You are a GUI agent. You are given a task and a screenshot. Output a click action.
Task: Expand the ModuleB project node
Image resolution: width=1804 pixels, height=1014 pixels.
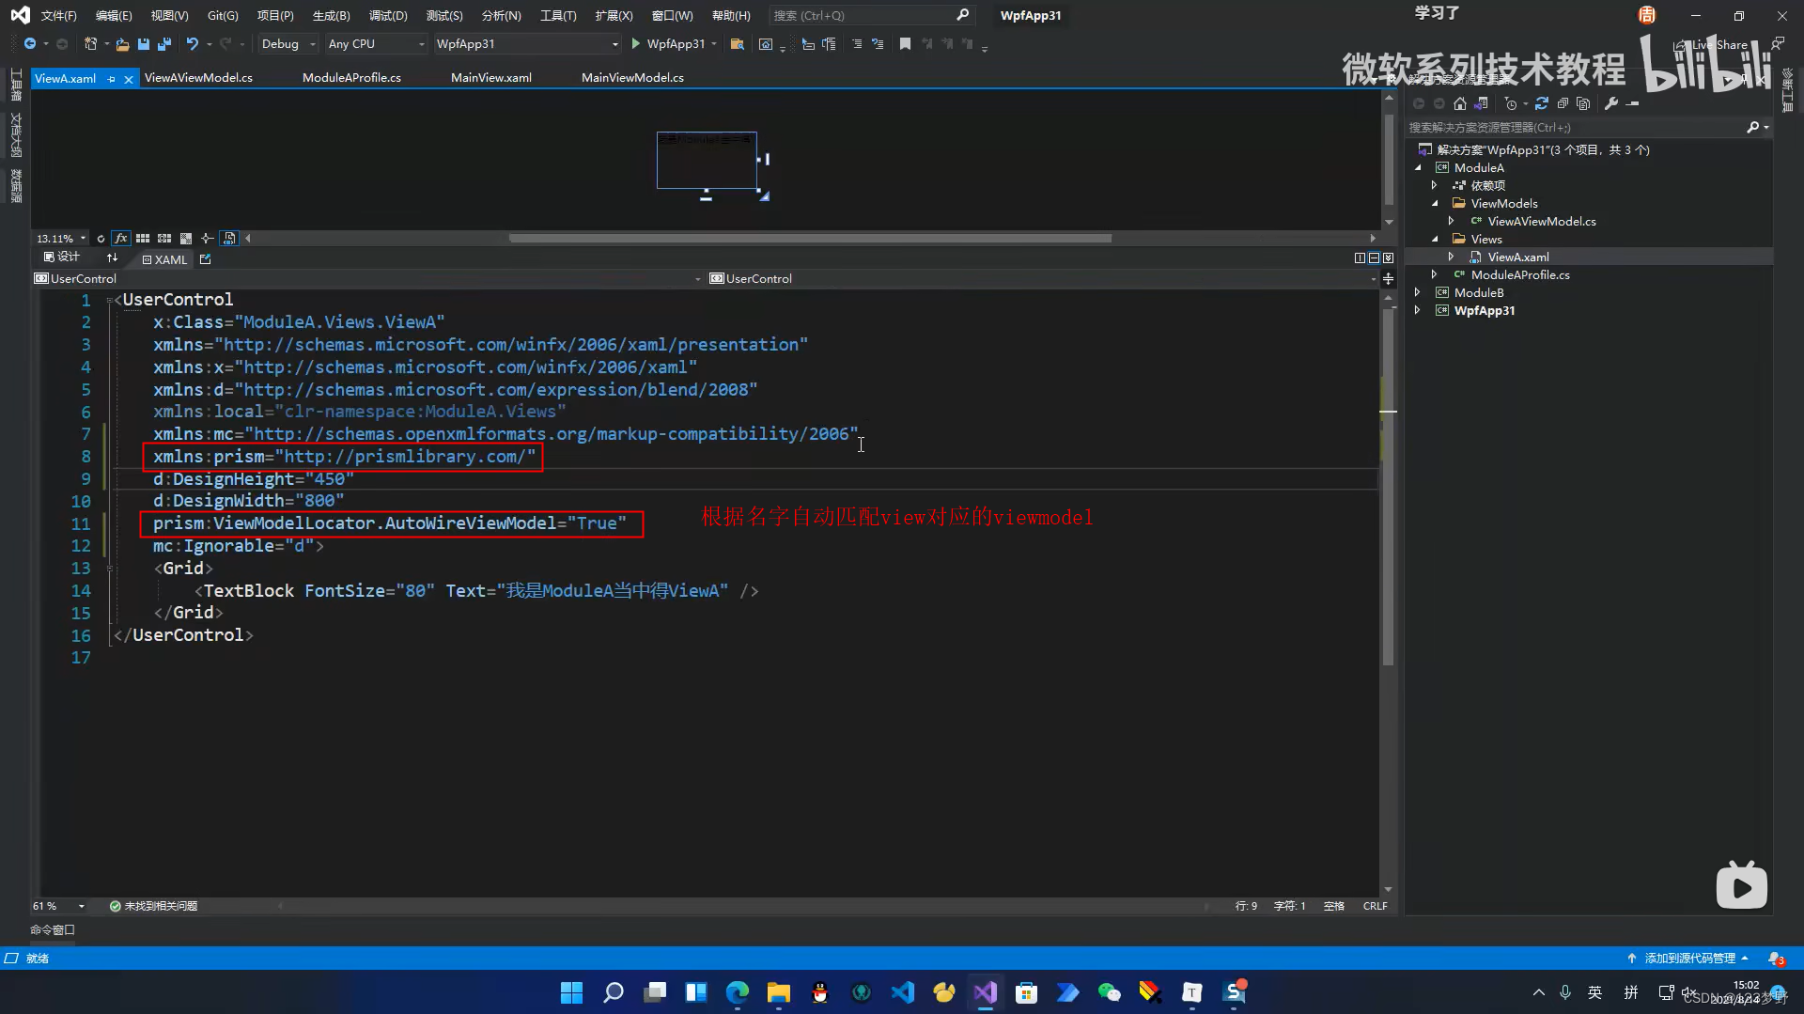point(1418,293)
